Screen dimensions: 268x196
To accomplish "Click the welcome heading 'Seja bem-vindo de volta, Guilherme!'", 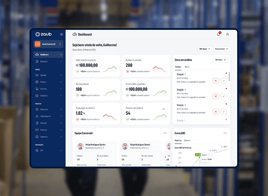I will click(x=95, y=45).
